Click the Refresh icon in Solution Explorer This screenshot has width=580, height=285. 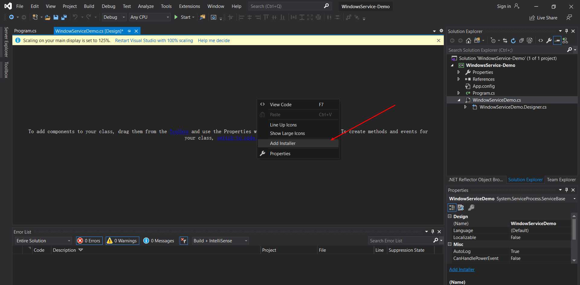tap(513, 41)
